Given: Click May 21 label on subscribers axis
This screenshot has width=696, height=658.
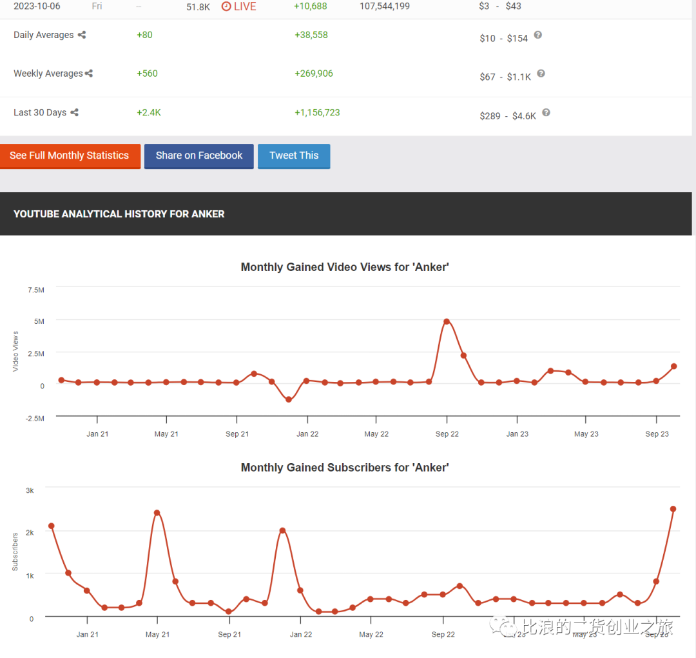Looking at the screenshot, I should [158, 634].
